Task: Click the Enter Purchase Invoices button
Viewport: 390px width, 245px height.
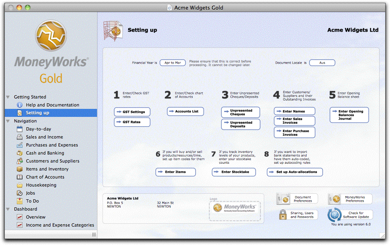Action: (295, 133)
